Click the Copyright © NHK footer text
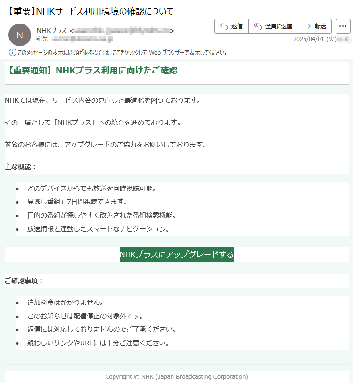Screen dimensions: 353x383 tap(177, 377)
